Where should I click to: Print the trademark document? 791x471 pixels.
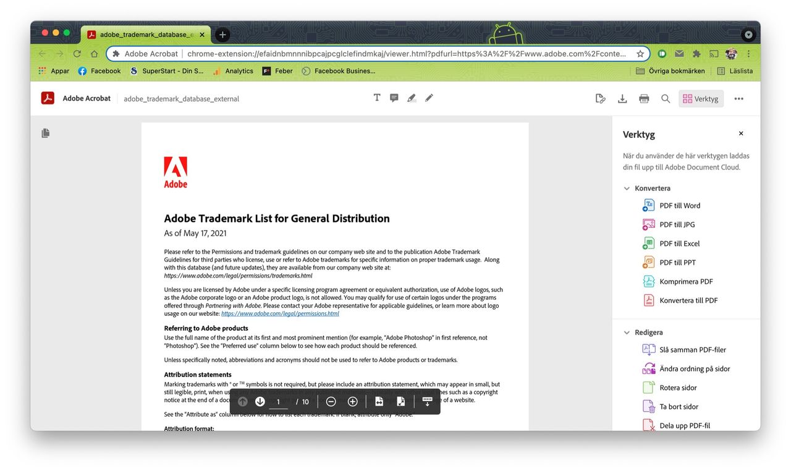[x=643, y=98]
